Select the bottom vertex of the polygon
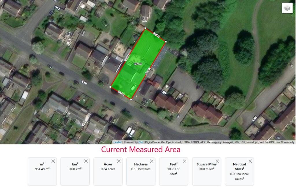This screenshot has height=191, width=296. [131, 99]
